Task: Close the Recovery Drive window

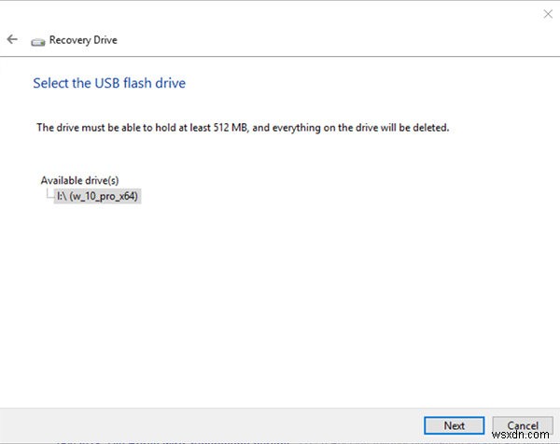Action: [547, 14]
